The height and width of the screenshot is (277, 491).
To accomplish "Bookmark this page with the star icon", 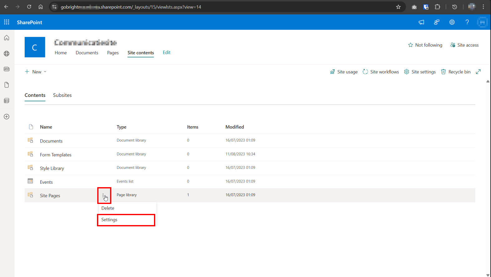I will 398,7.
